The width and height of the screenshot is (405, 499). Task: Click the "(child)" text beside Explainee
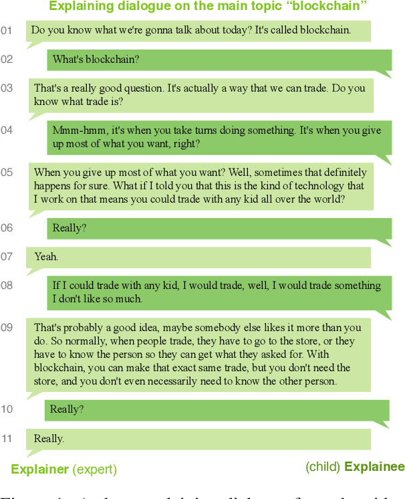(x=323, y=467)
